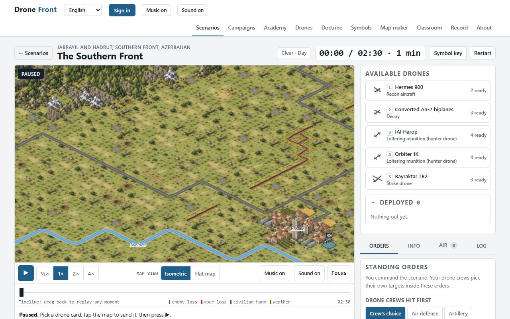Set playback speed to 4×

(91, 274)
